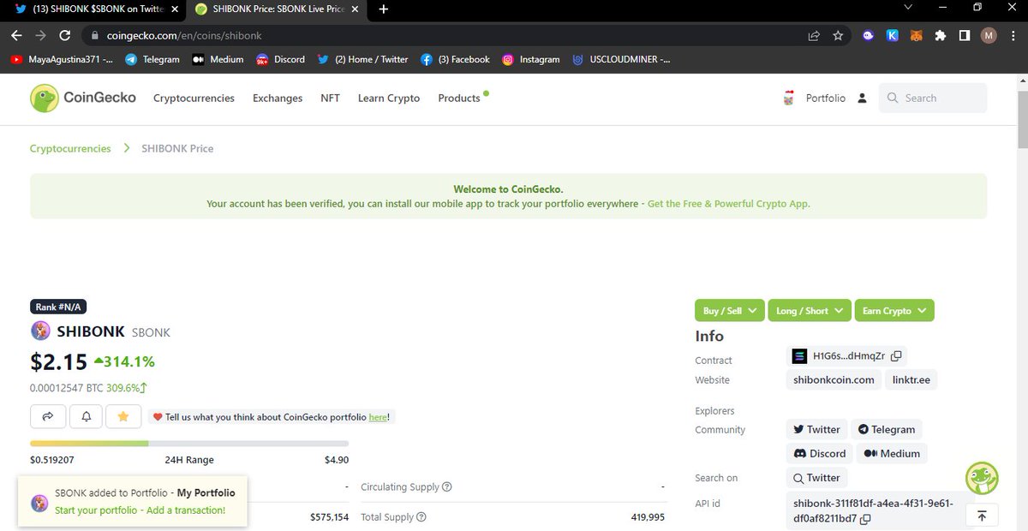The width and height of the screenshot is (1028, 531).
Task: Select the SHIBONK Price CoinGecko tab
Action: pyautogui.click(x=276, y=9)
